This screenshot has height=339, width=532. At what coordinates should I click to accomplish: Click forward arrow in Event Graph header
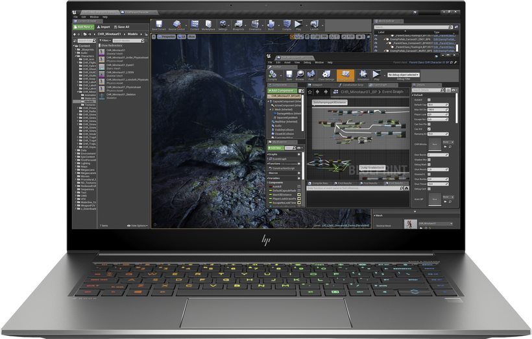coord(326,92)
